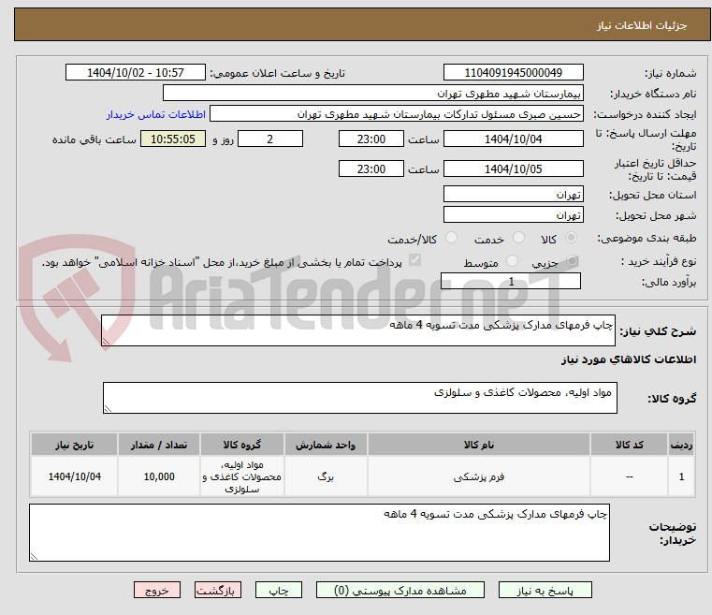Click the goods group textarea
The image size is (712, 615).
(360, 398)
